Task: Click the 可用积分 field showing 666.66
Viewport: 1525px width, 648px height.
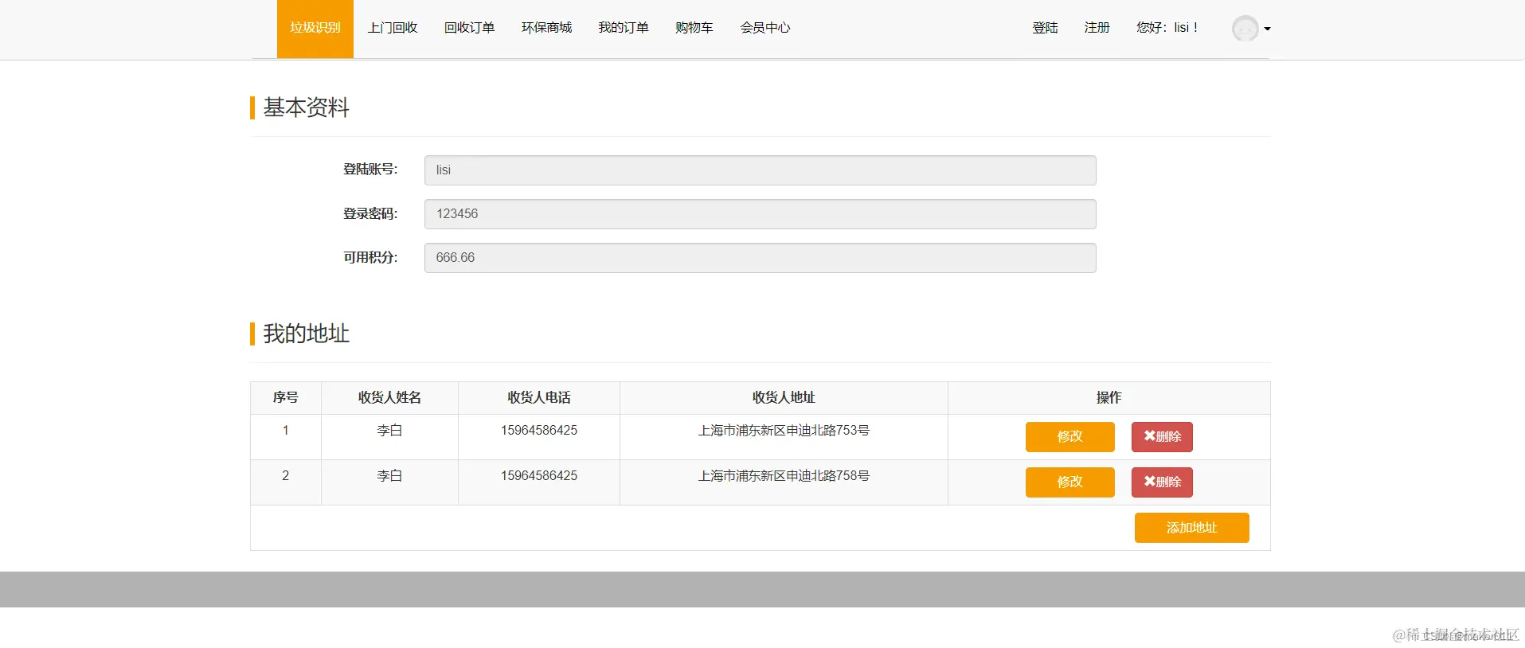Action: 761,258
